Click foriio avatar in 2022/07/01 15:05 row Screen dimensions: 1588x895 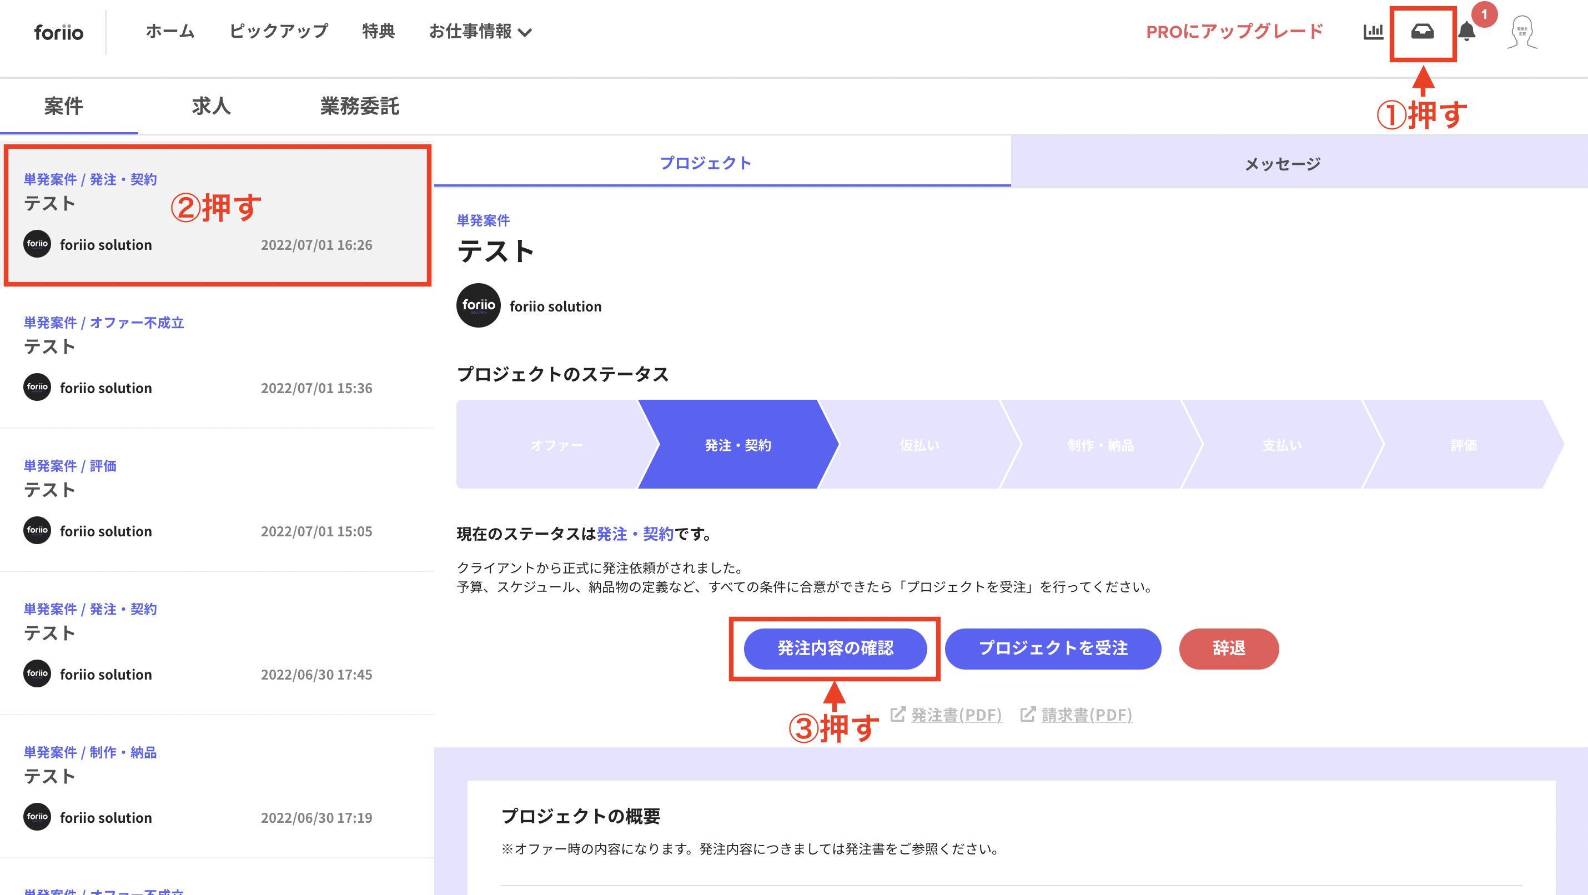pos(37,530)
